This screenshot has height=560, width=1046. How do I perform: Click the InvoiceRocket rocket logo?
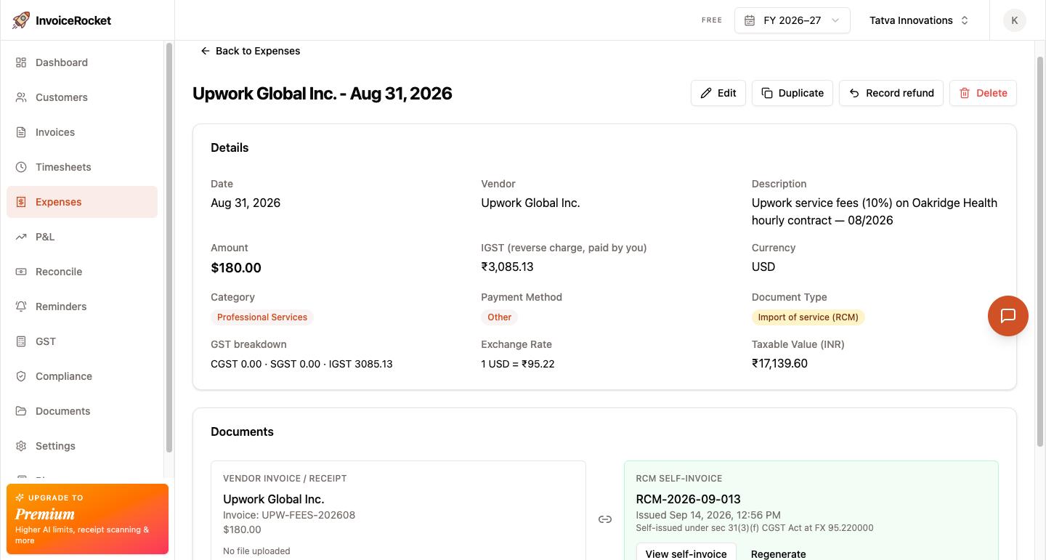pos(21,20)
